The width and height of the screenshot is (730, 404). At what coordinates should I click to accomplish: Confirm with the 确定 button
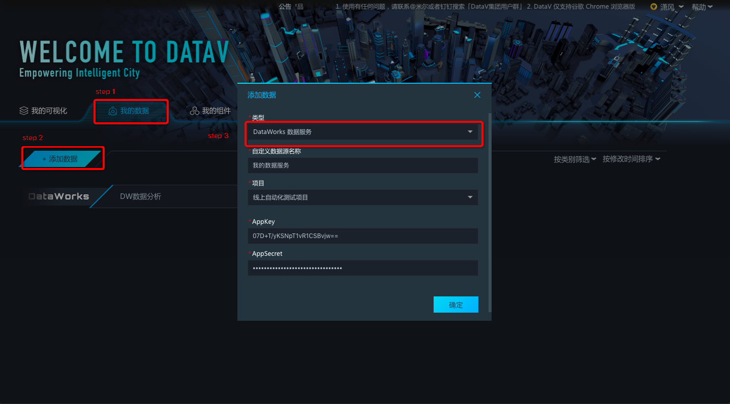click(x=456, y=305)
